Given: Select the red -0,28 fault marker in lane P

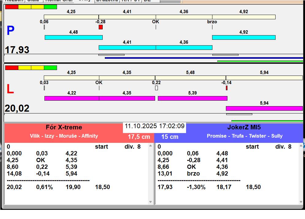Looking at the screenshot, I should 101,27.
